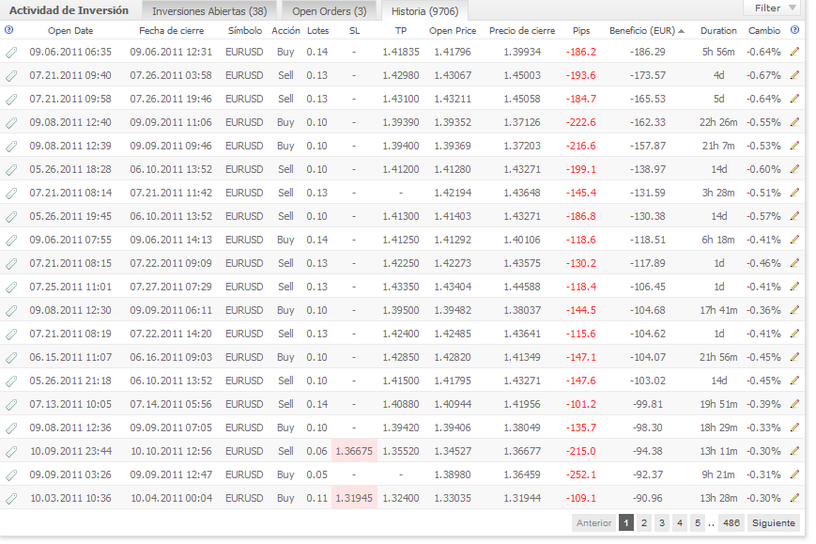
Task: Click the Anterior pagination button
Action: pyautogui.click(x=593, y=522)
